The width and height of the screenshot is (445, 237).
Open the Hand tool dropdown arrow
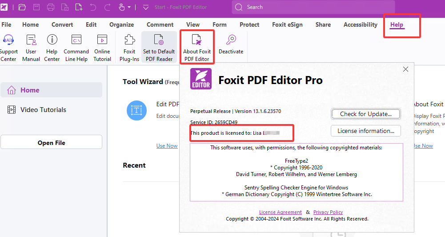(x=129, y=7)
